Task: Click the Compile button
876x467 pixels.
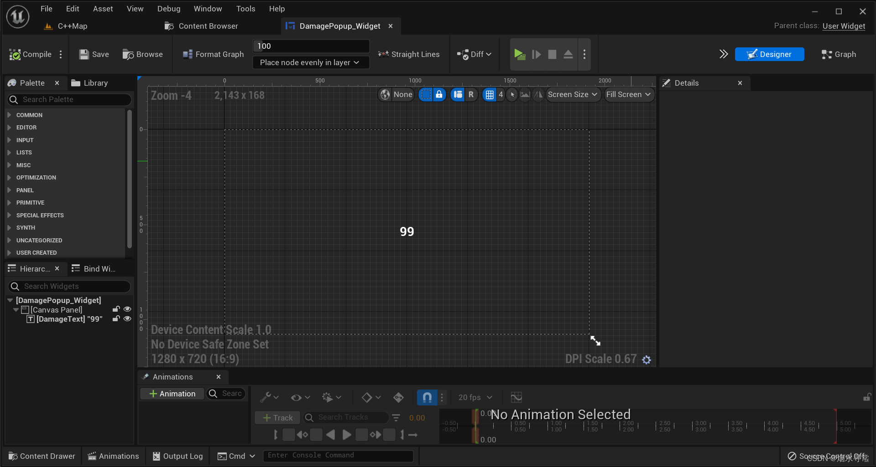Action: pyautogui.click(x=30, y=54)
